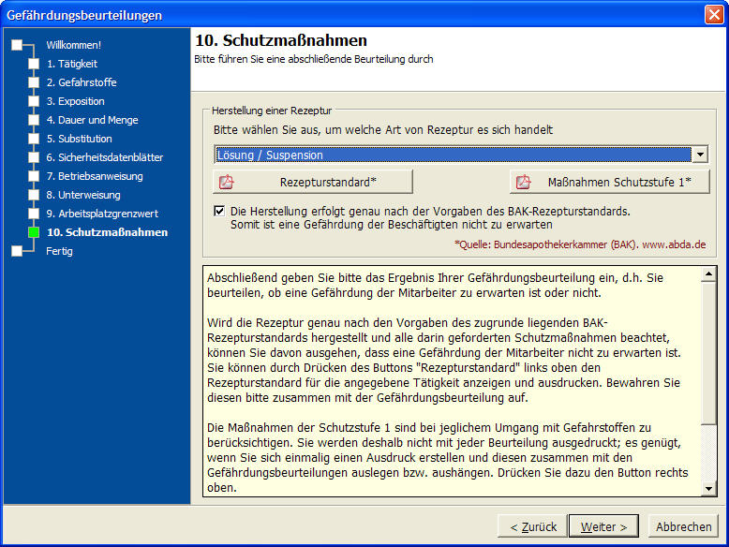Click the step marker beside 8. Unterweisung
Viewport: 729px width, 547px height.
coord(34,195)
